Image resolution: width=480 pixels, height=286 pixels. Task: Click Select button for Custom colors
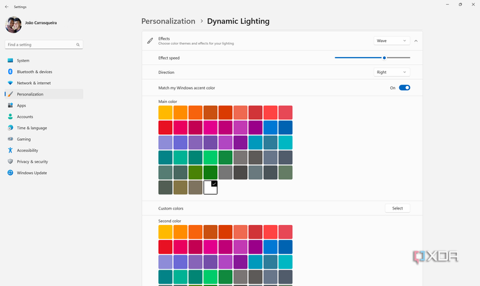[397, 208]
